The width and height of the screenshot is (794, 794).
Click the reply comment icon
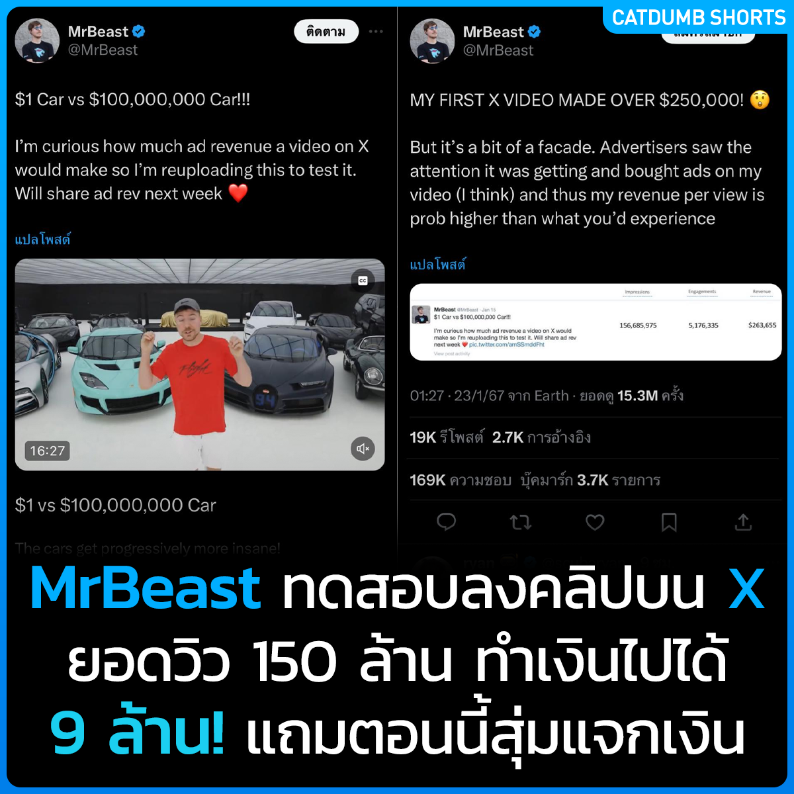[447, 522]
